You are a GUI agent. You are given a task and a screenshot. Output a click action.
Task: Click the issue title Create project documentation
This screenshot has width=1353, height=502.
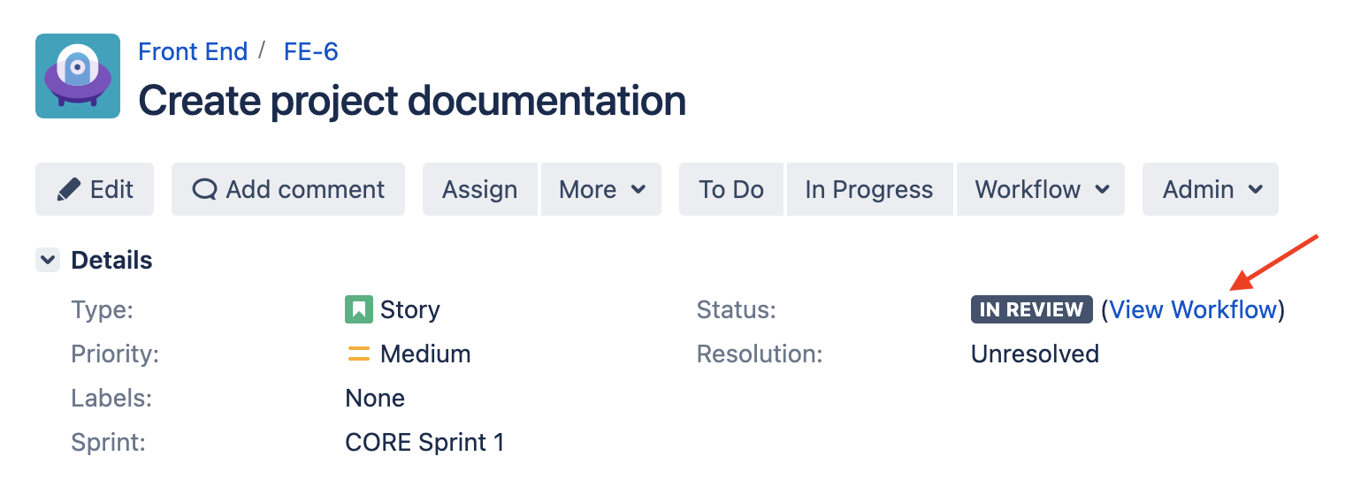point(412,101)
